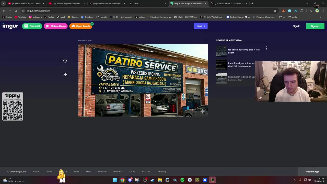Click the address bar showing the imgur.com URL
Image resolution: width=327 pixels, height=184 pixels.
(x=148, y=11)
